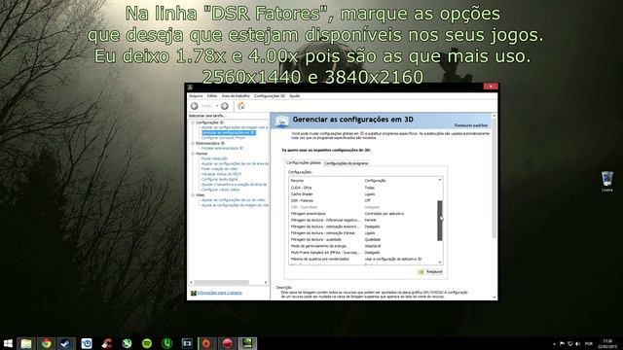Viewport: 623px width, 350px height.
Task: Select the DSR - Fatores row
Action: [363, 200]
